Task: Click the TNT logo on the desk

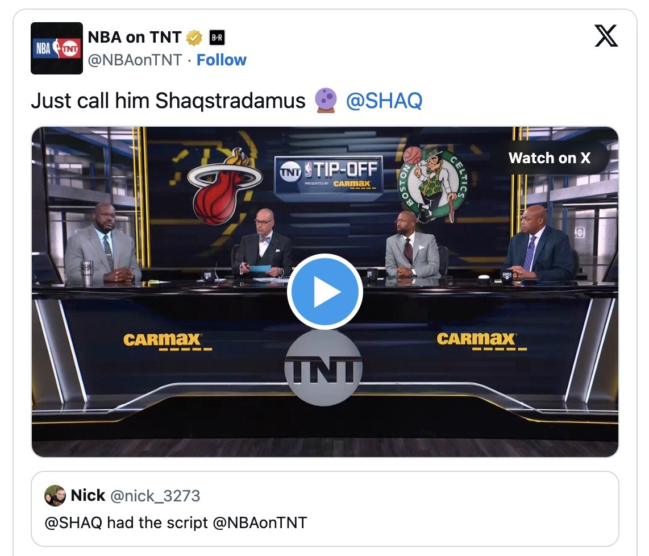Action: (324, 368)
